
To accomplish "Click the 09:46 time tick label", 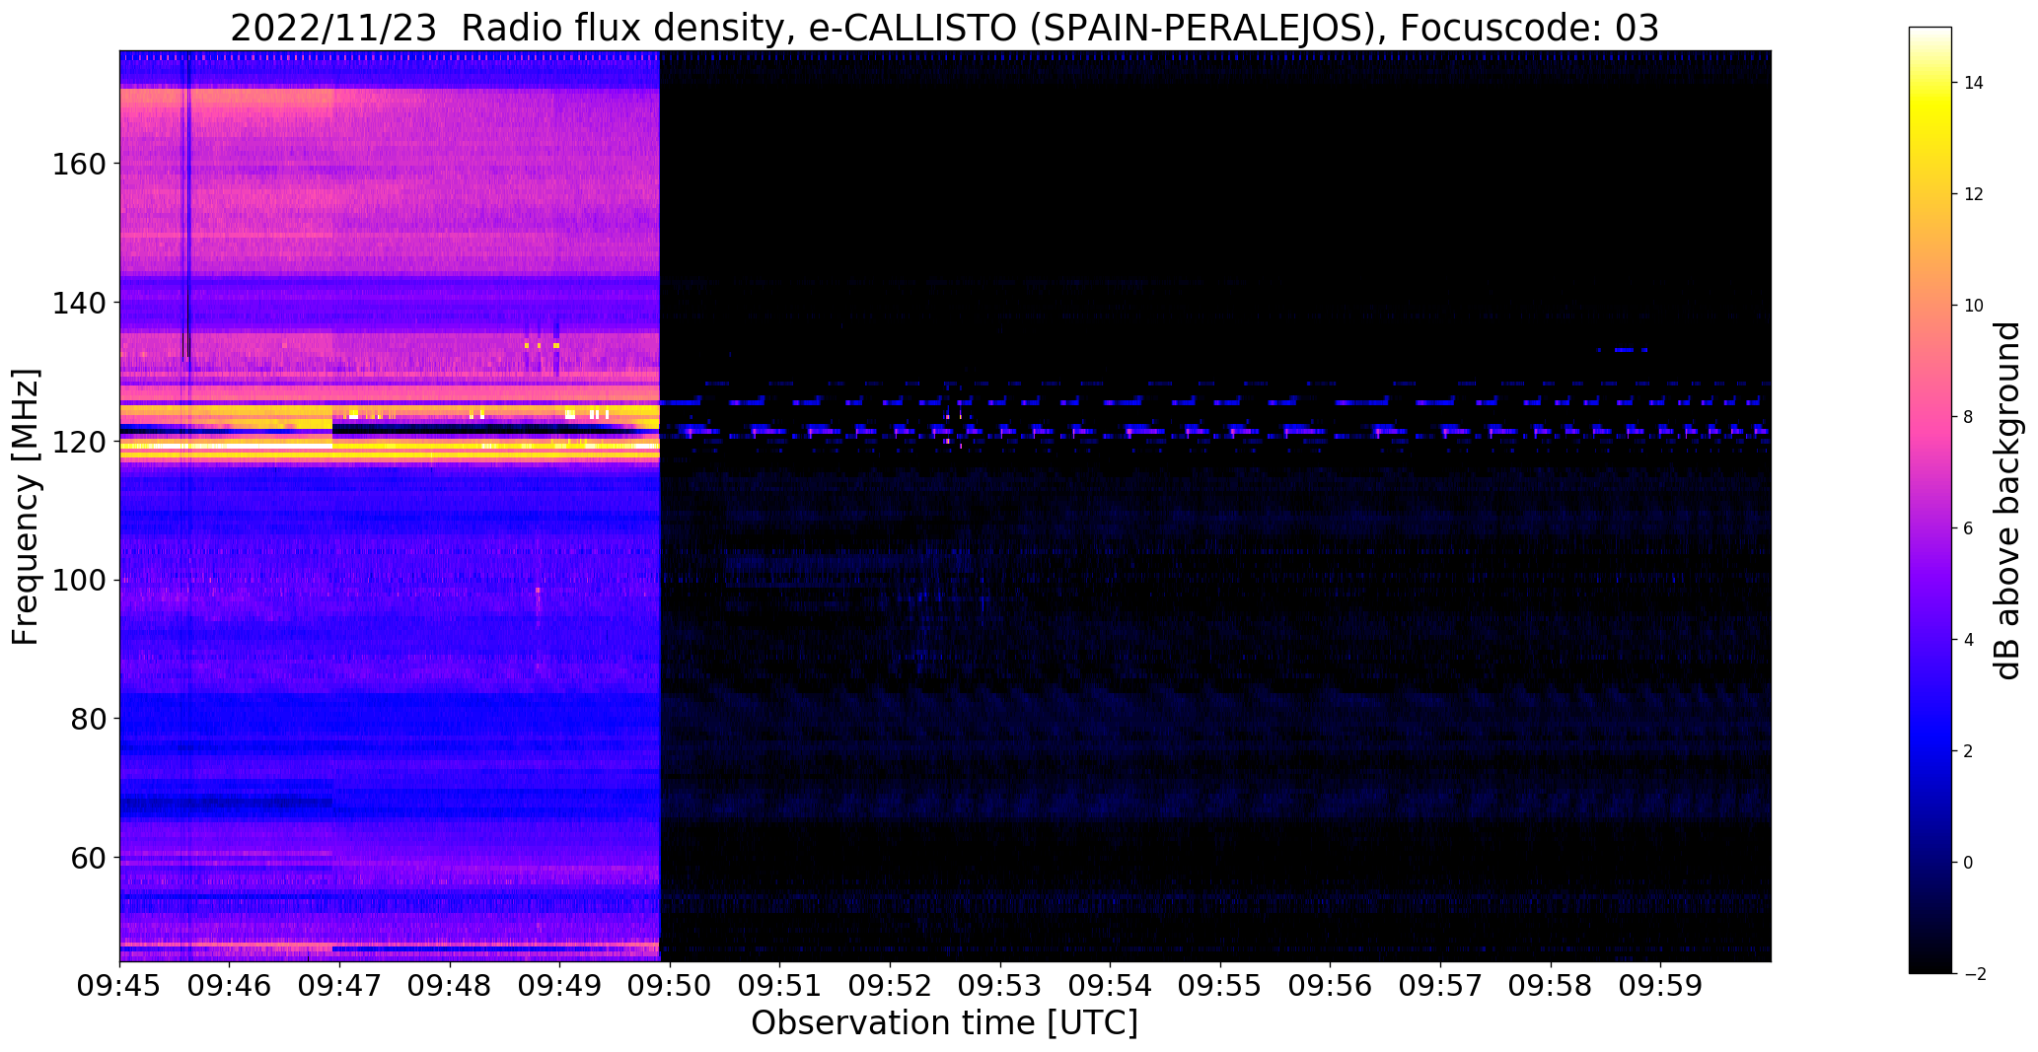I will (230, 985).
